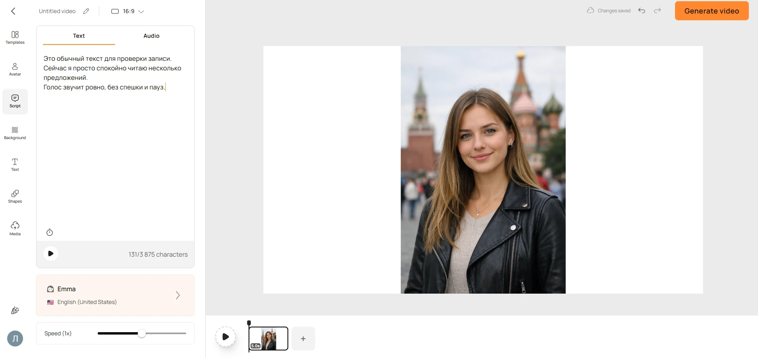This screenshot has width=758, height=358.
Task: Undo the last change
Action: click(642, 11)
